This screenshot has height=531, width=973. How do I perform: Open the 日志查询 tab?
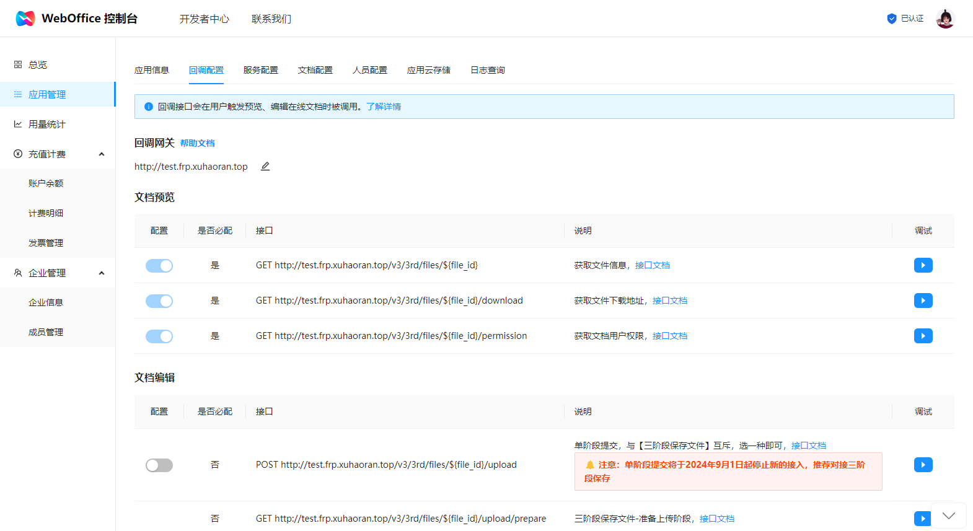488,70
